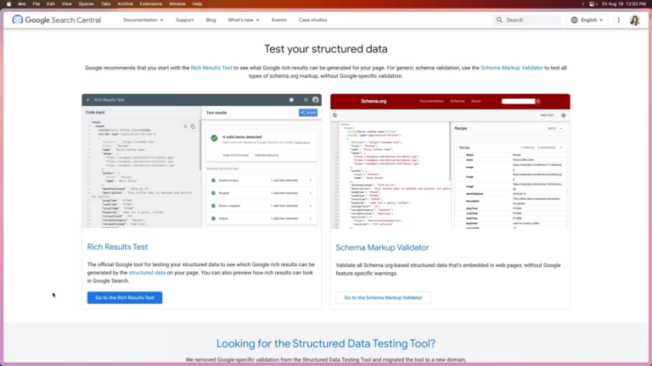Image resolution: width=652 pixels, height=366 pixels.
Task: Click Go to the Schema Markup Validator button
Action: pyautogui.click(x=383, y=297)
